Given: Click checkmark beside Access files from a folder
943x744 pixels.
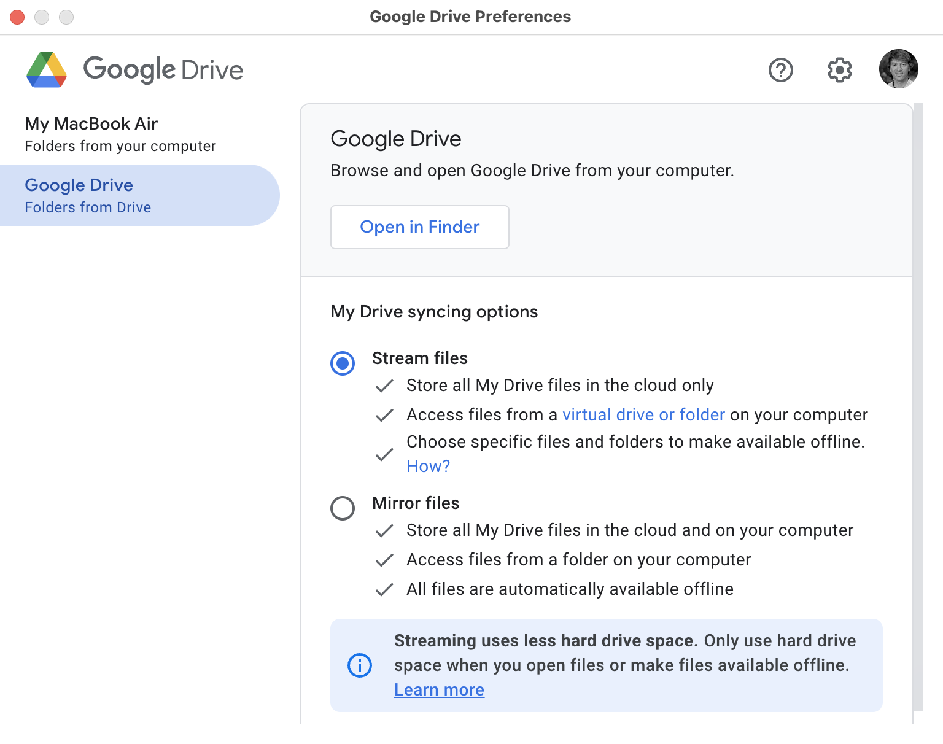Looking at the screenshot, I should [384, 560].
